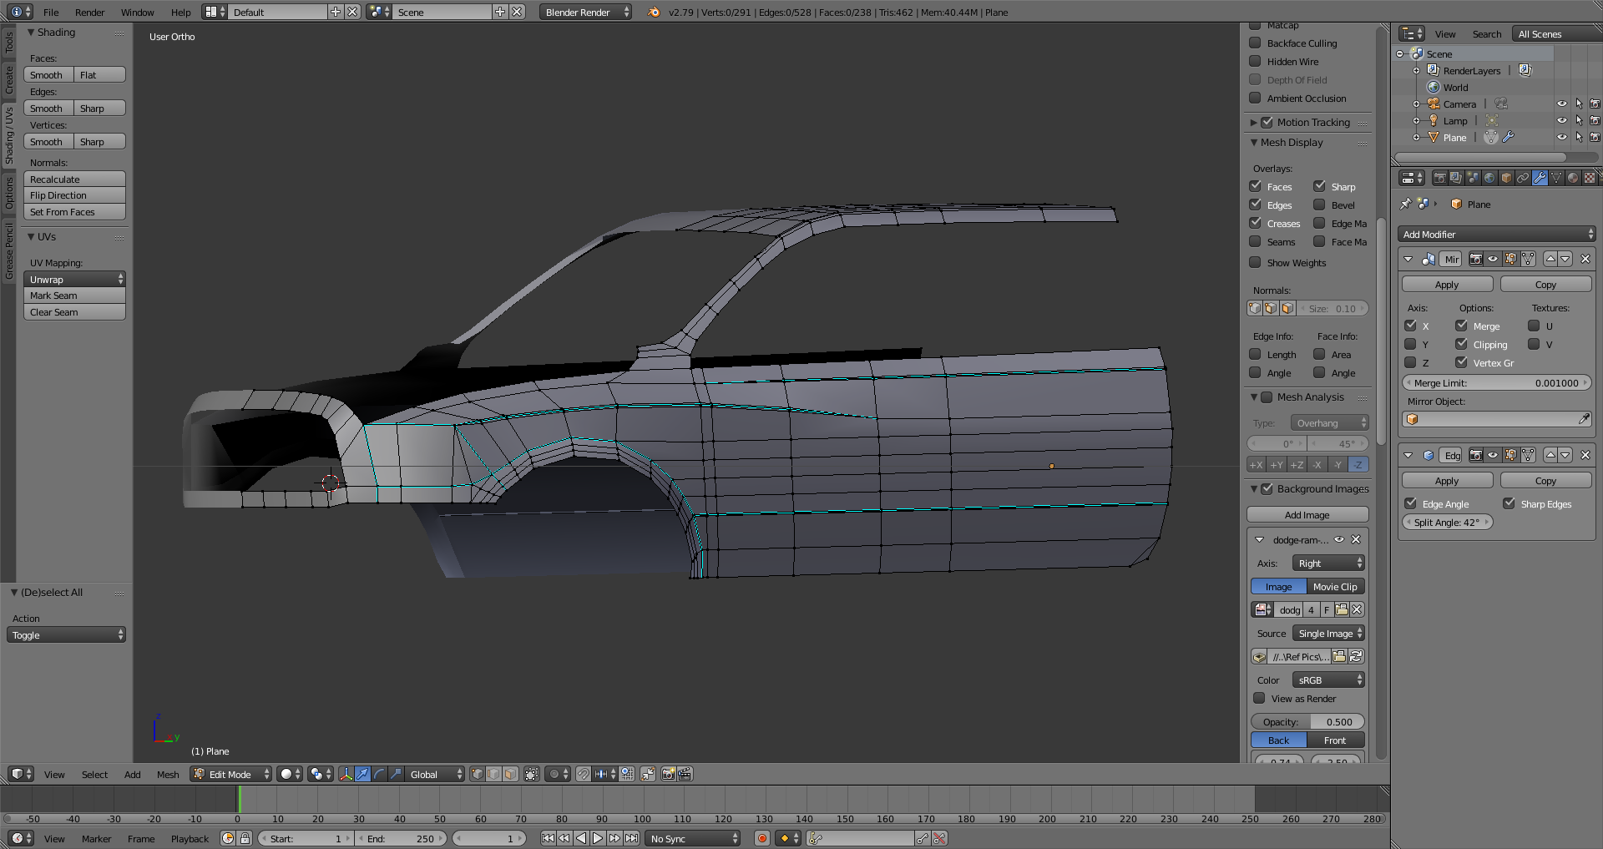This screenshot has height=849, width=1603.
Task: Select the rotate manipulator icon
Action: click(379, 774)
